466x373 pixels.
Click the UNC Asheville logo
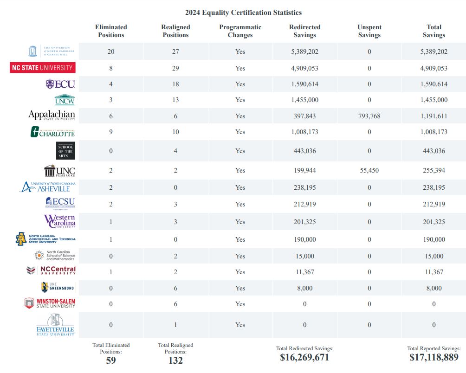pyautogui.click(x=47, y=187)
